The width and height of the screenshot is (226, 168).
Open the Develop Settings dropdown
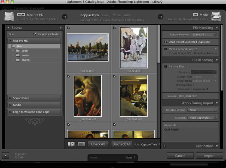click(202, 110)
